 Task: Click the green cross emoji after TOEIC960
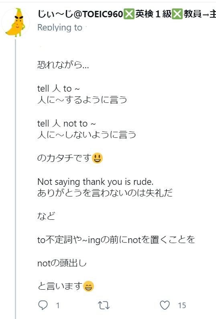click(129, 14)
